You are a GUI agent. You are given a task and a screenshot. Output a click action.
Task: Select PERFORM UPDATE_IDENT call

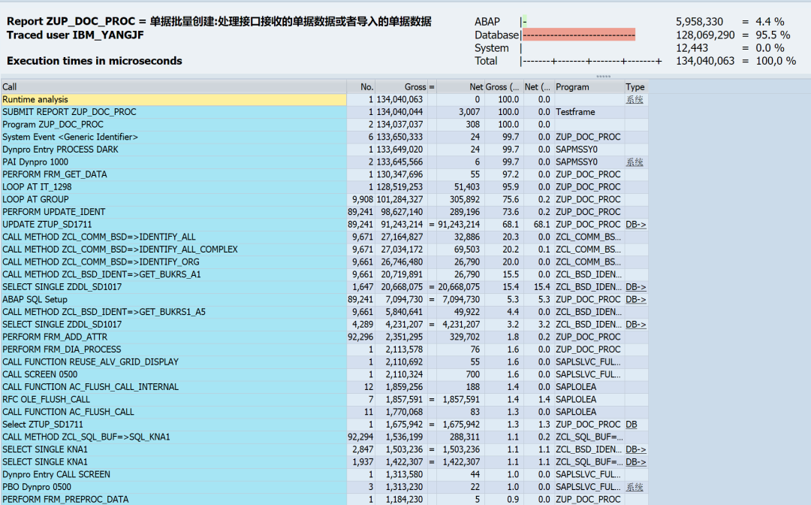pos(53,212)
